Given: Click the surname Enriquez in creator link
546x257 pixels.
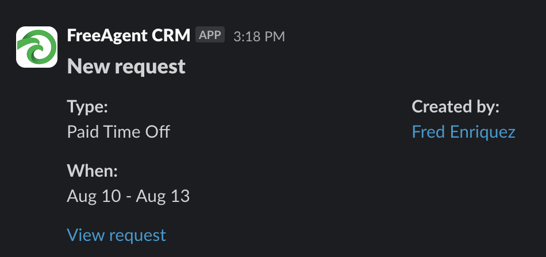Looking at the screenshot, I should (x=483, y=133).
